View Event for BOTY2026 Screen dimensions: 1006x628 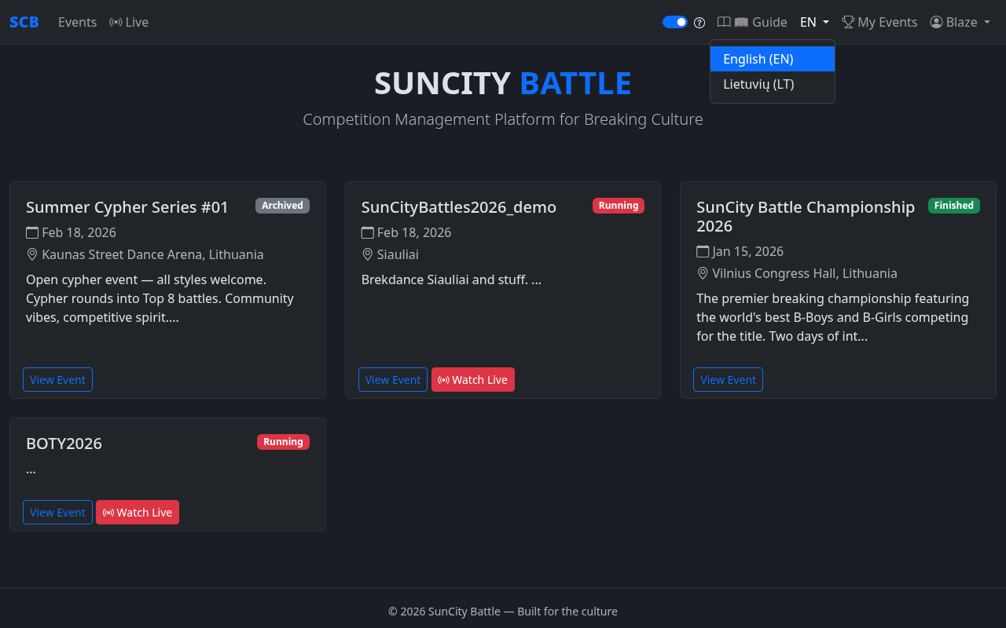click(57, 513)
